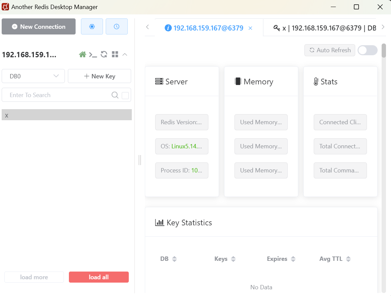Refresh the connection with circular arrows icon

pos(104,54)
